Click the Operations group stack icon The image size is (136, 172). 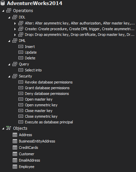[9, 11]
